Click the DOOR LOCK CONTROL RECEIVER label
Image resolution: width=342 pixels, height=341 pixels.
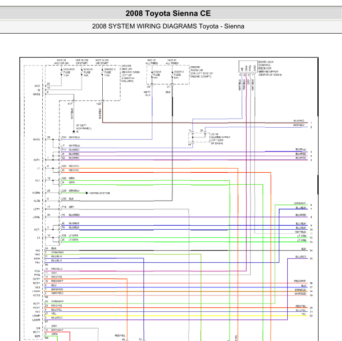coord(270,68)
